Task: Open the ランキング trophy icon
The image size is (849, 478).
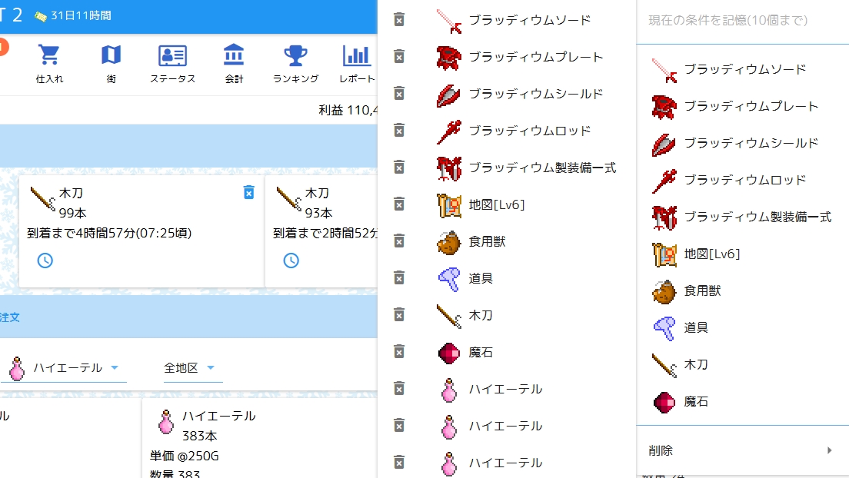Action: [x=295, y=56]
